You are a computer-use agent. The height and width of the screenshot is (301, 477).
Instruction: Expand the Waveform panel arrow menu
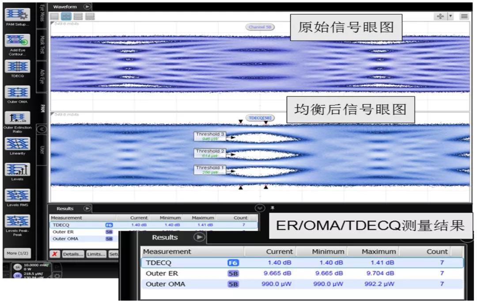[x=87, y=7]
